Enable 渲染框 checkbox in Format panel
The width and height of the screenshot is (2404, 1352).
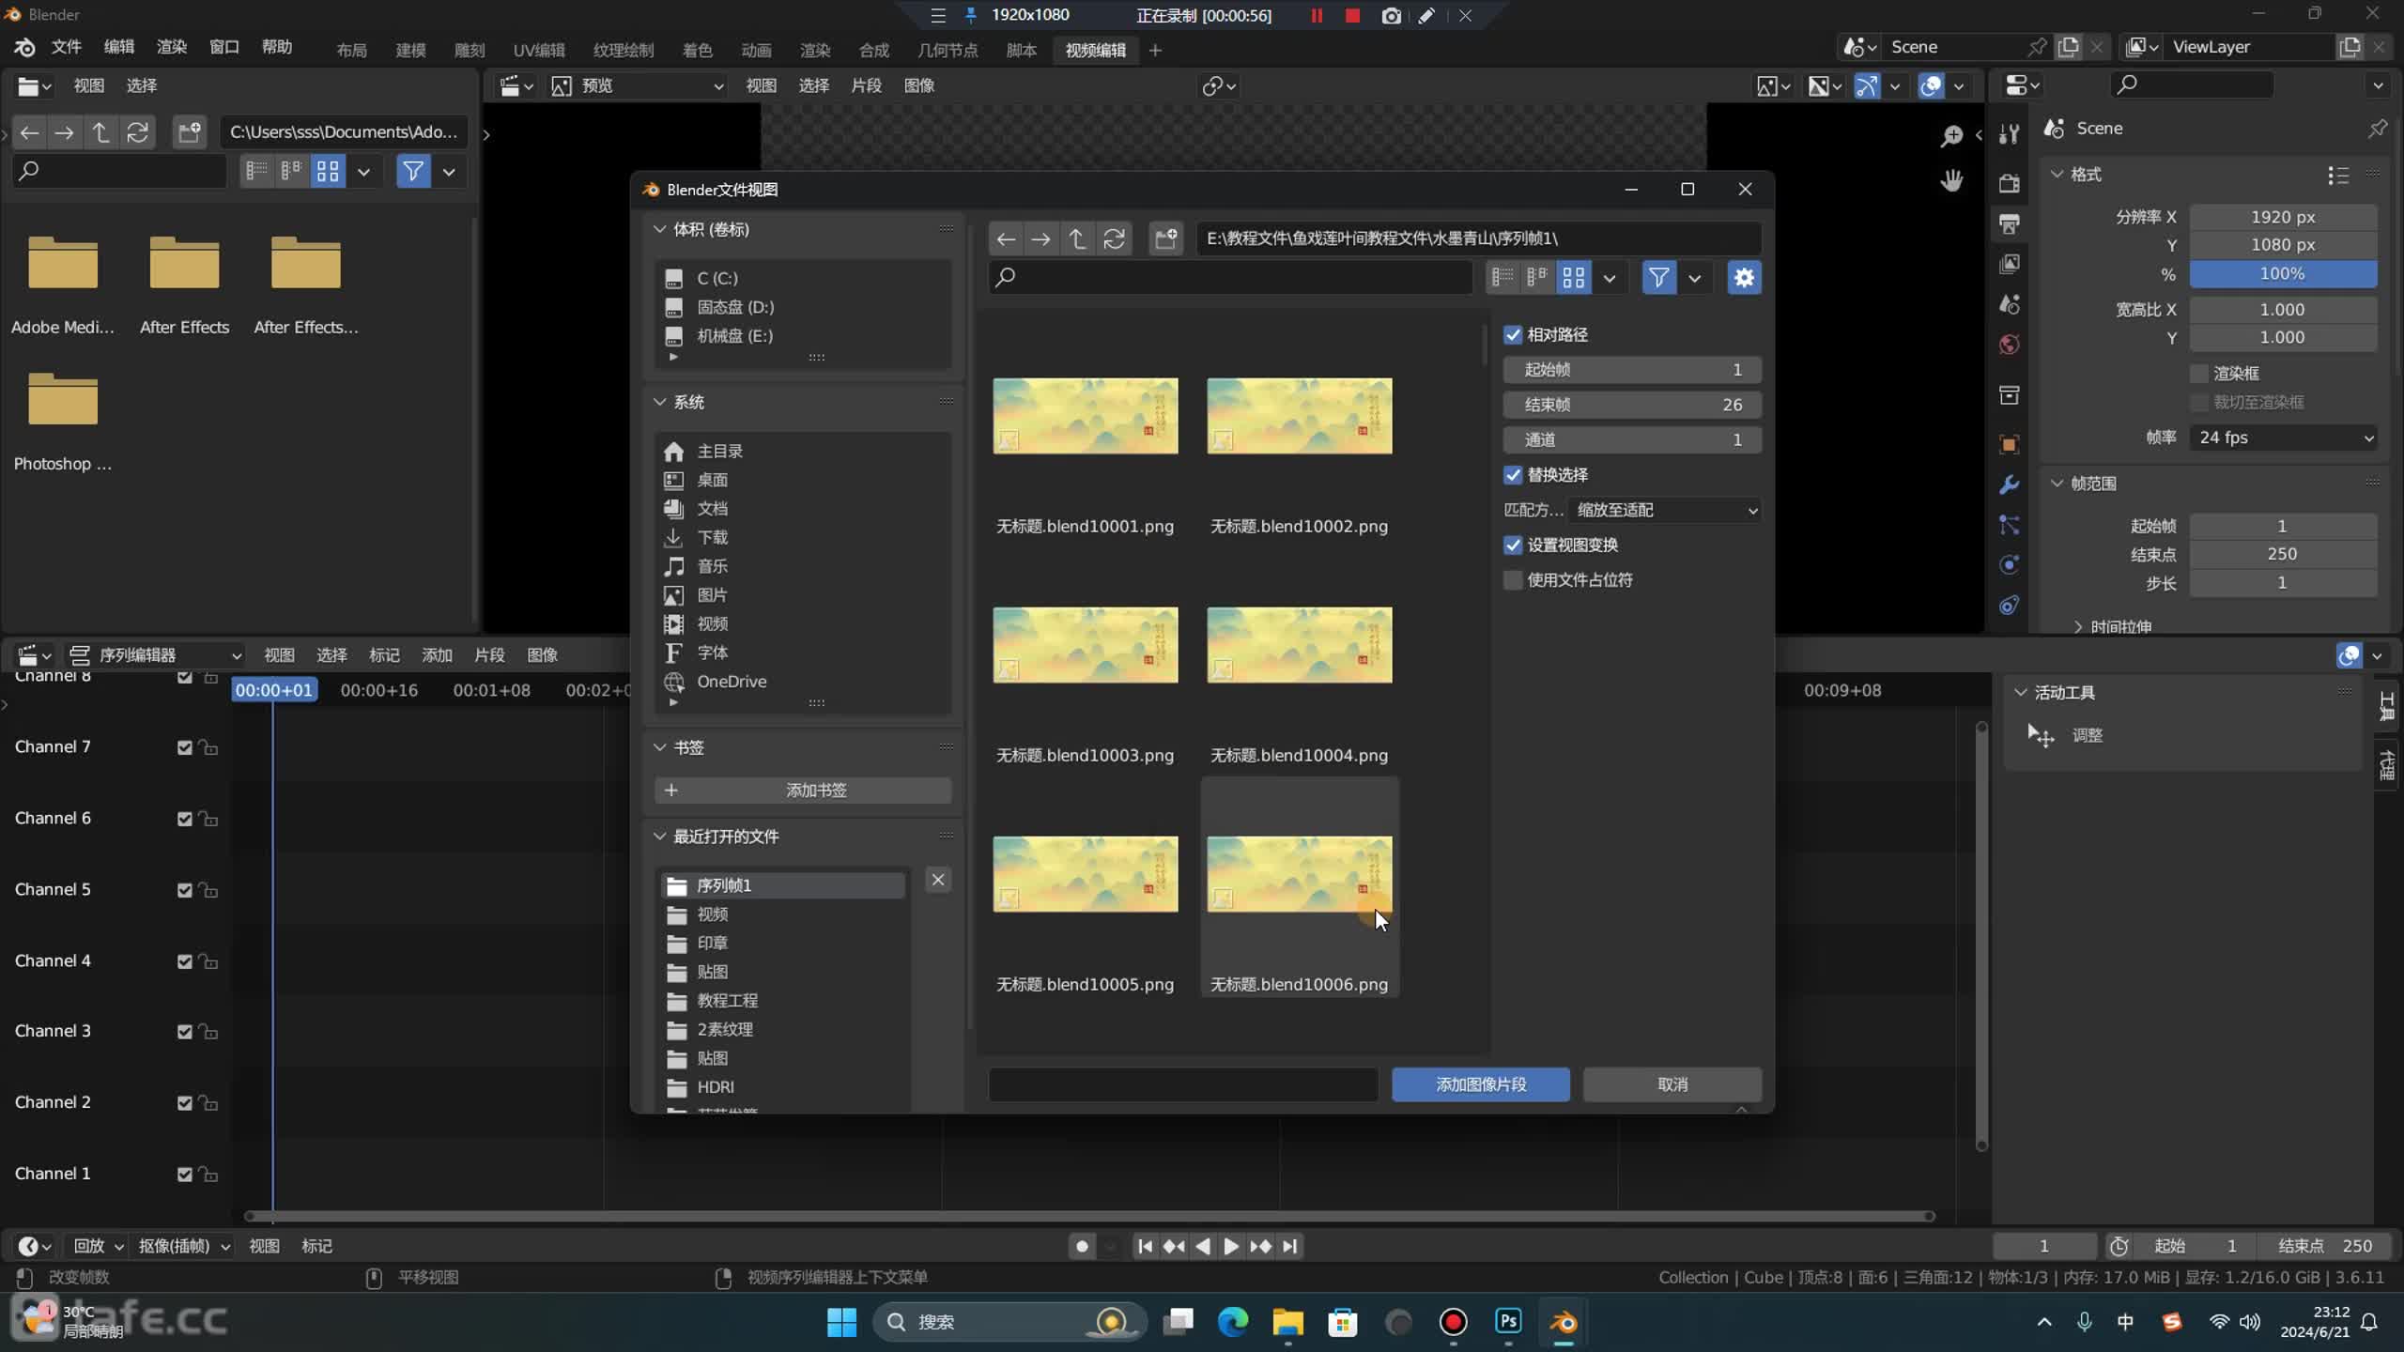click(x=2199, y=374)
